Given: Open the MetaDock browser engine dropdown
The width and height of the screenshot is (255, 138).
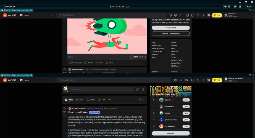Looking at the screenshot, I should pyautogui.click(x=230, y=7).
